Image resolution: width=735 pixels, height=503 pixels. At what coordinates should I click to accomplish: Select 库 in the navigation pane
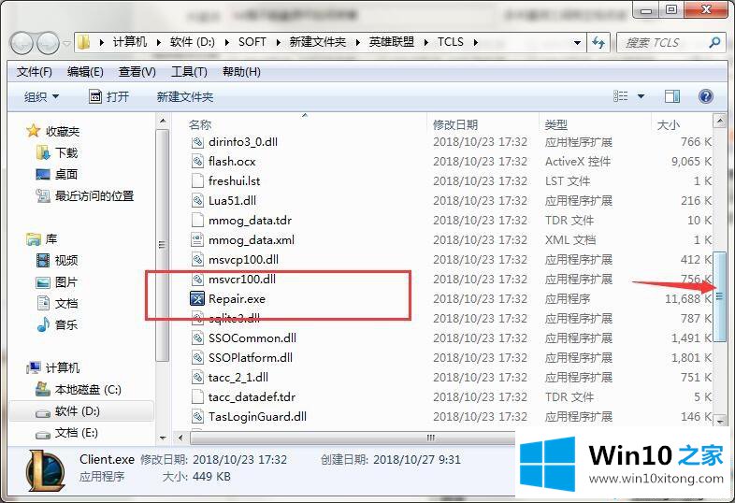tap(50, 239)
